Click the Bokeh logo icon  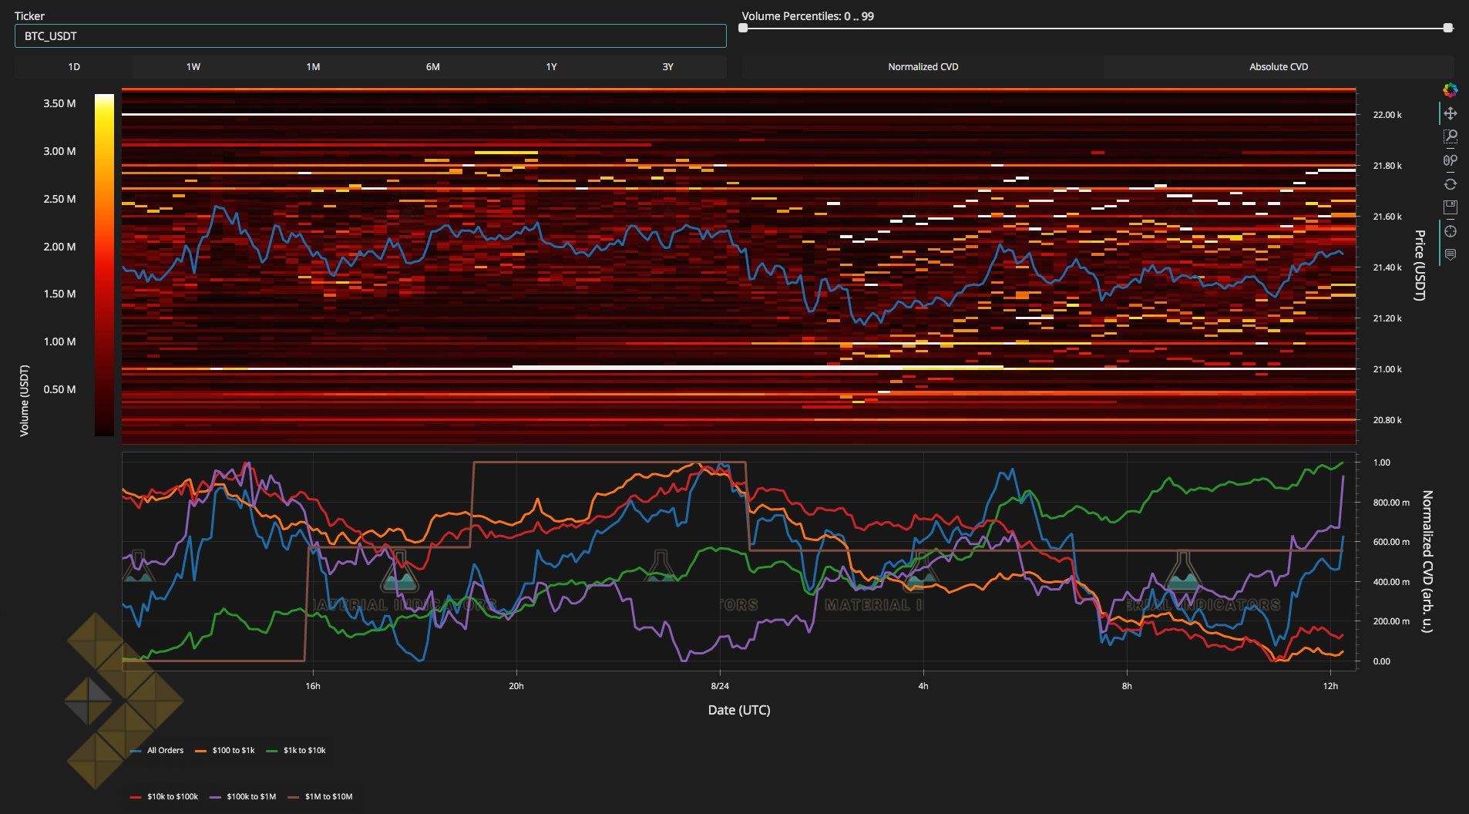pos(1450,90)
